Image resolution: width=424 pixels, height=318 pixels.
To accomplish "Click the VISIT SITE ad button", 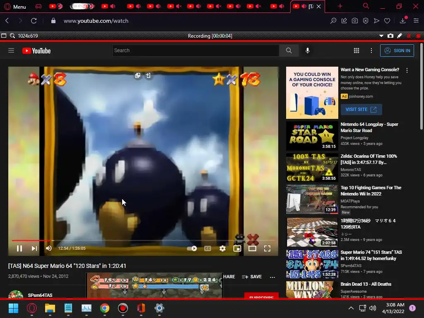I will pyautogui.click(x=361, y=109).
